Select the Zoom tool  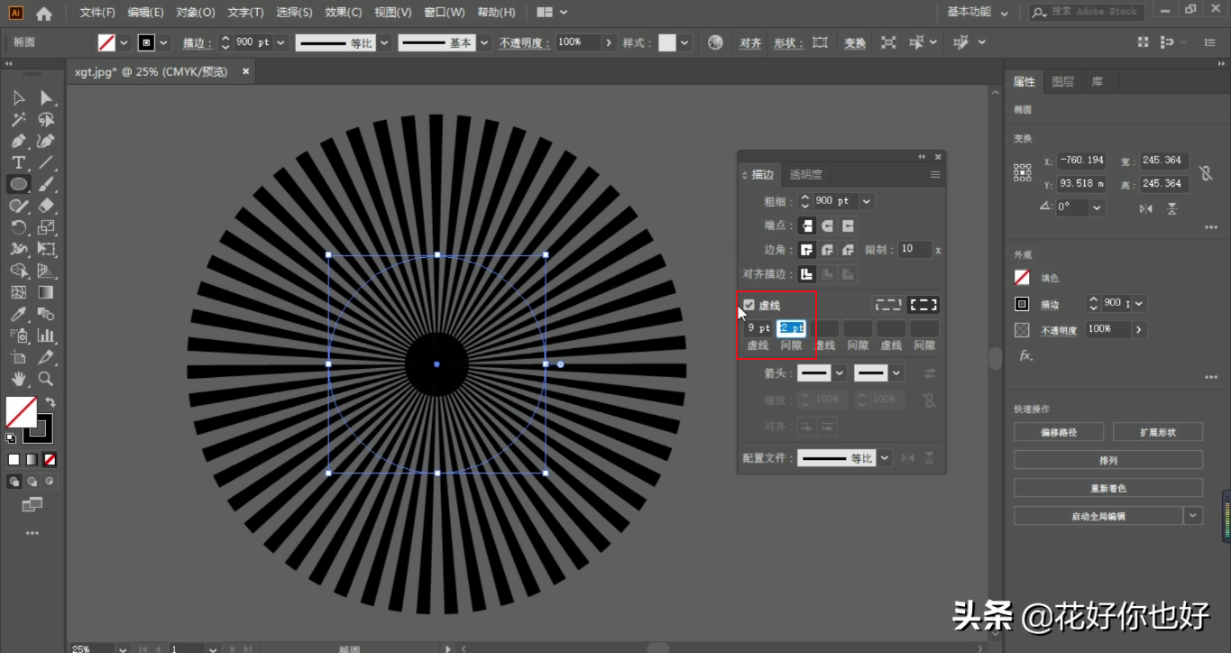point(46,379)
